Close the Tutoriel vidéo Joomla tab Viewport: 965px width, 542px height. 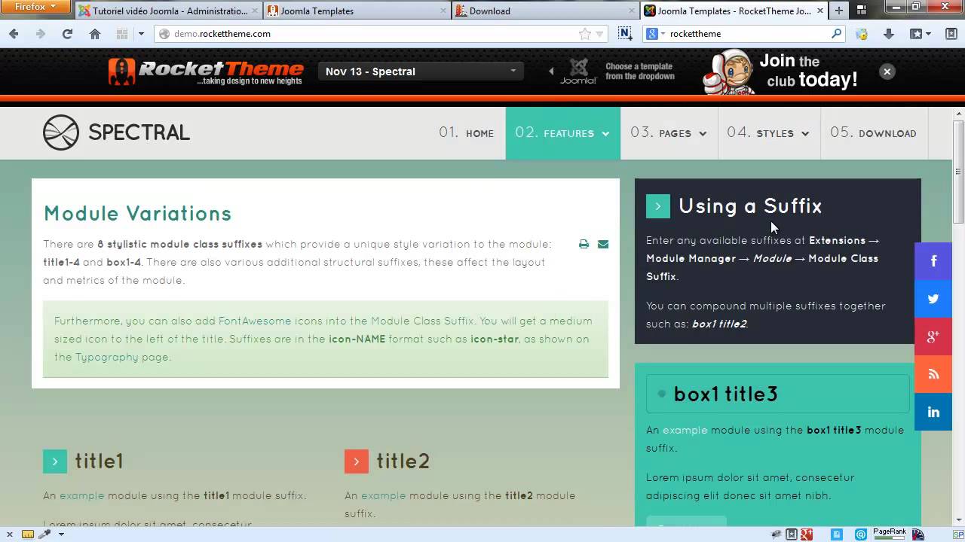pyautogui.click(x=254, y=11)
